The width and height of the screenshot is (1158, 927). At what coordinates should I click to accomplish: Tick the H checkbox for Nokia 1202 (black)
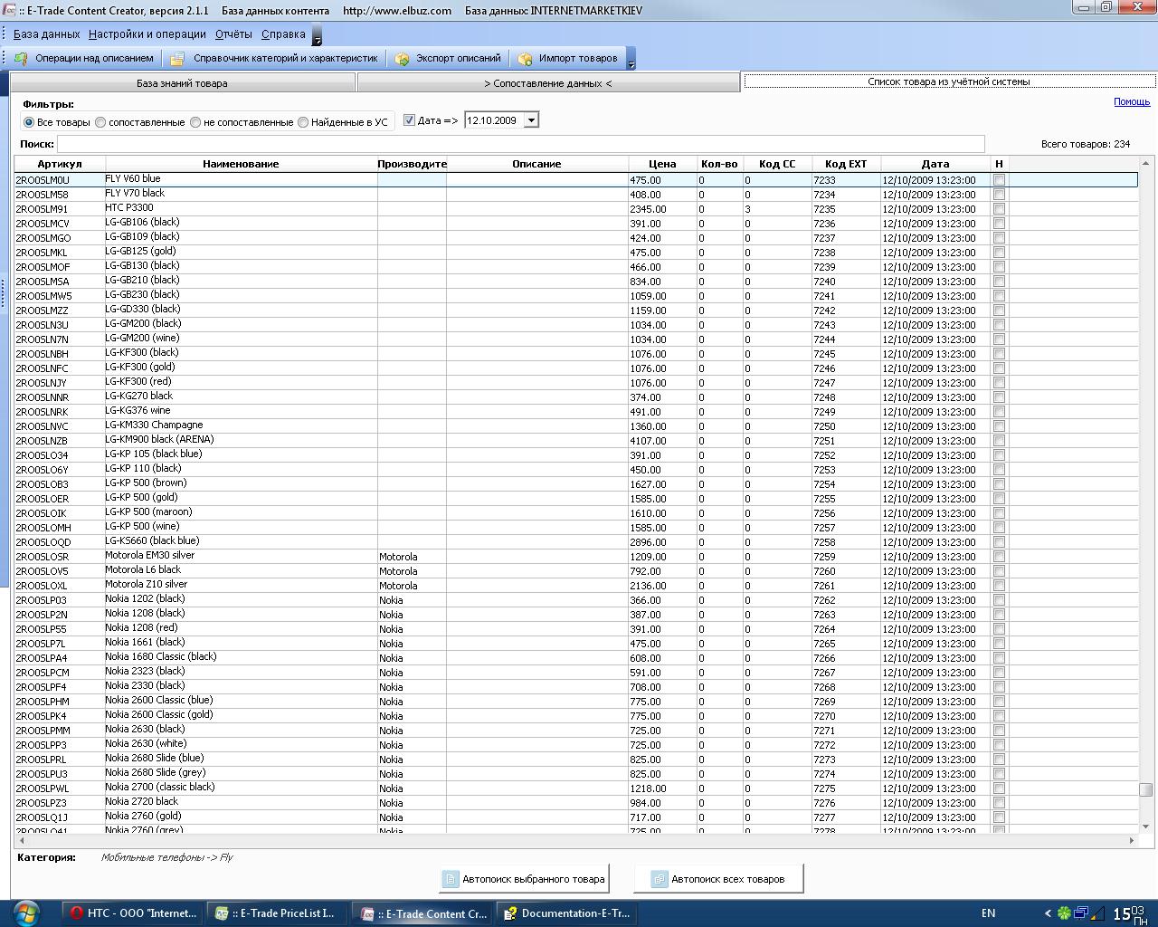pos(999,600)
